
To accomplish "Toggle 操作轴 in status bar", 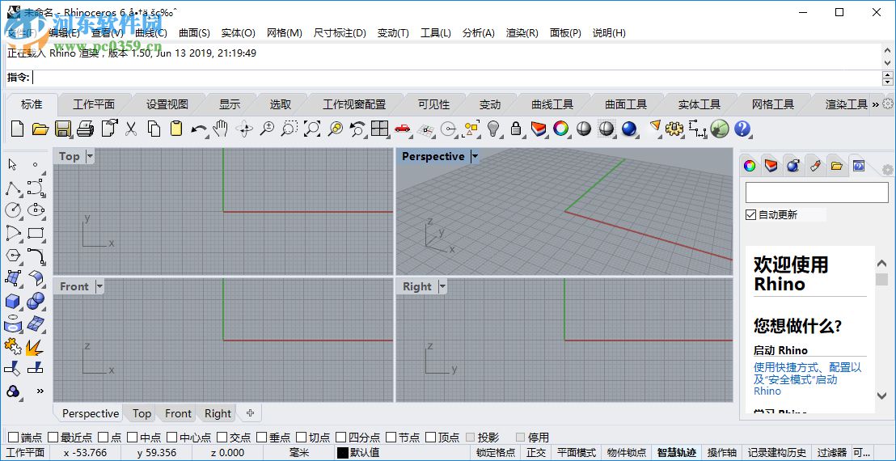I will pos(721,453).
